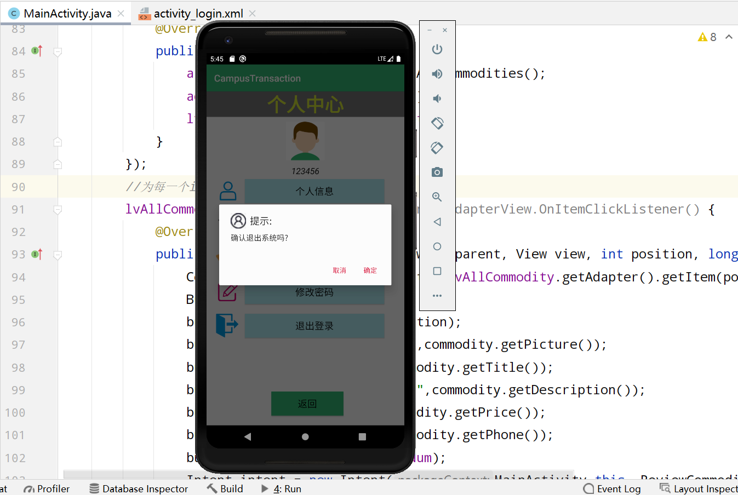
Task: Take emulator screenshot with camera icon
Action: coord(437,172)
